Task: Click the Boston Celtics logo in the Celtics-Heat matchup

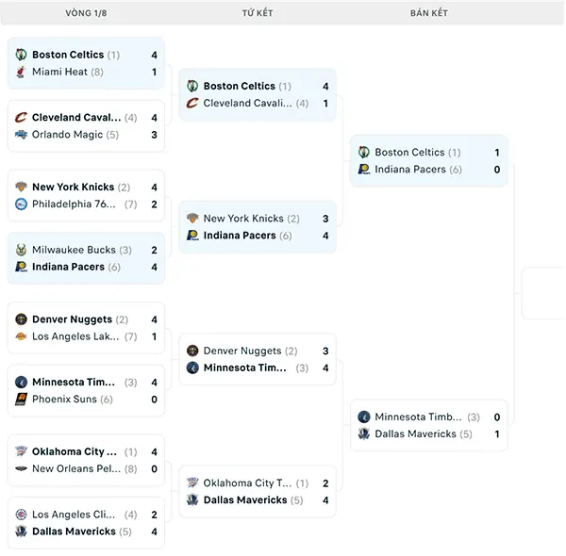Action: [x=21, y=55]
